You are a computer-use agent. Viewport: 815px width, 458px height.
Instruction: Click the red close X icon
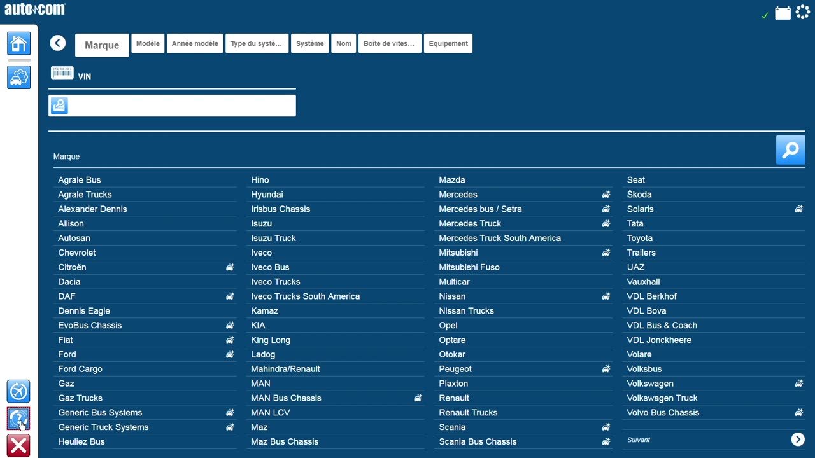[x=18, y=446]
